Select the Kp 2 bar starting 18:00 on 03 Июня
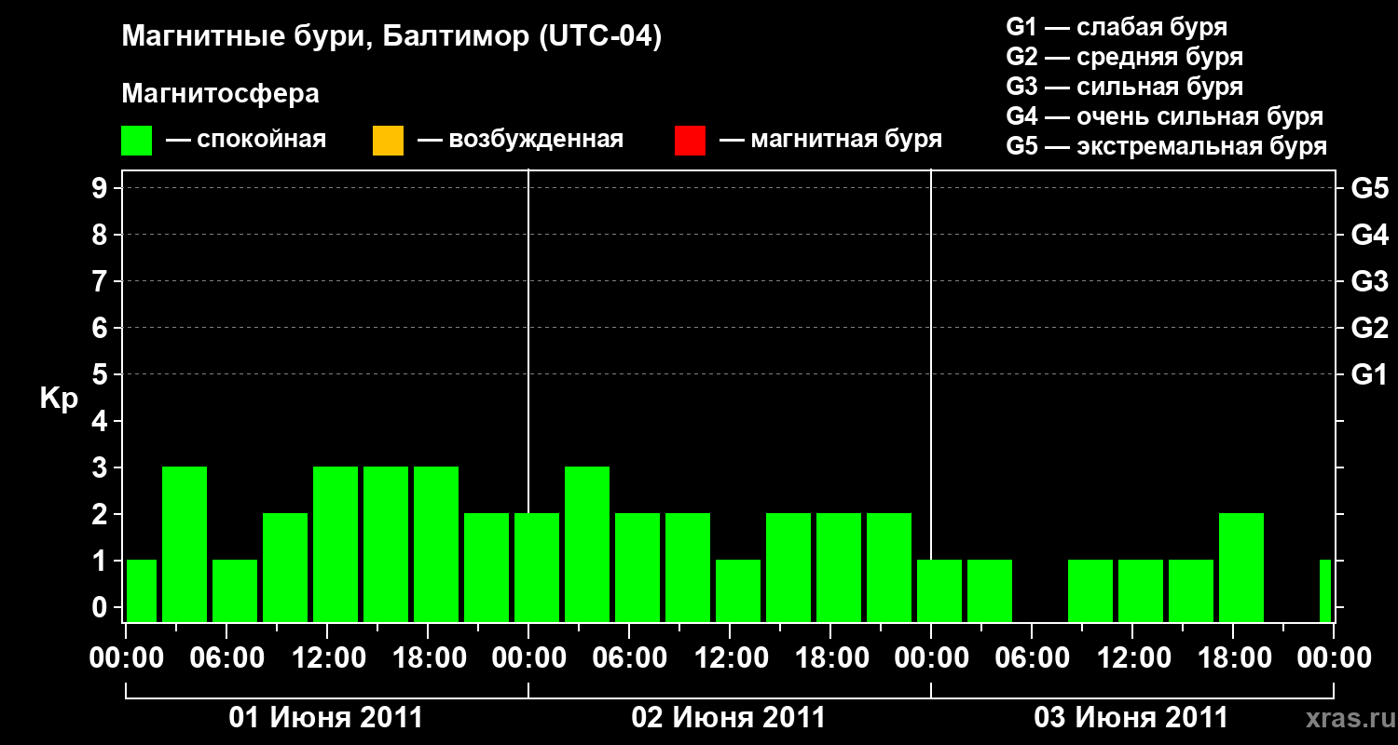This screenshot has height=745, width=1398. click(x=1241, y=567)
